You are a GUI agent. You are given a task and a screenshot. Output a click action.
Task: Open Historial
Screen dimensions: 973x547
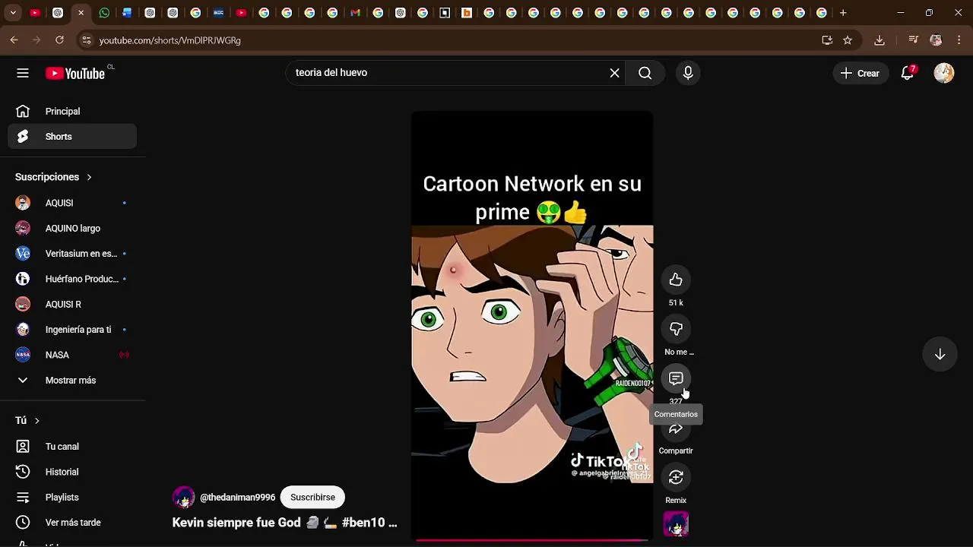72,472
